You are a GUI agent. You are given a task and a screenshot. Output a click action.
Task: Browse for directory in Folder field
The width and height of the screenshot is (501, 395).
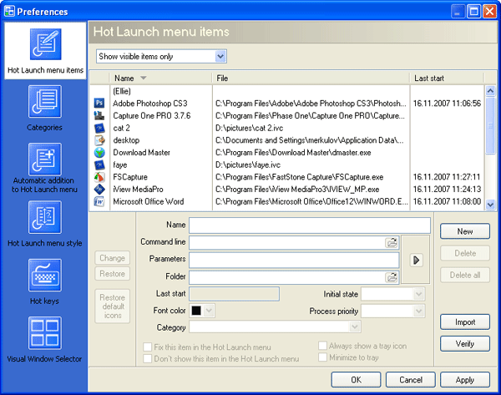pos(392,277)
